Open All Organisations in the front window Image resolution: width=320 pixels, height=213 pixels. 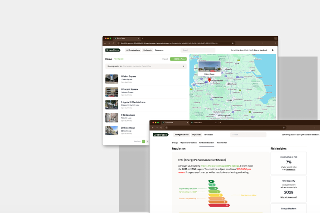click(x=182, y=135)
